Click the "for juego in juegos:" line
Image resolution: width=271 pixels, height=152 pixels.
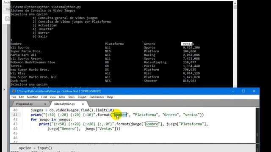pos(51,119)
